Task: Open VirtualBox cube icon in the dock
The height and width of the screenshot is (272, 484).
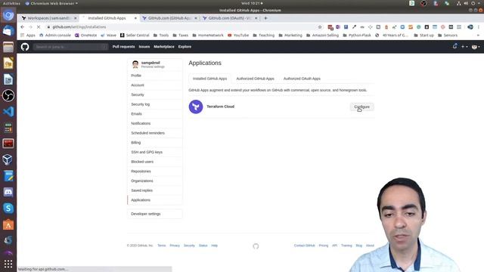Action: [x=8, y=159]
